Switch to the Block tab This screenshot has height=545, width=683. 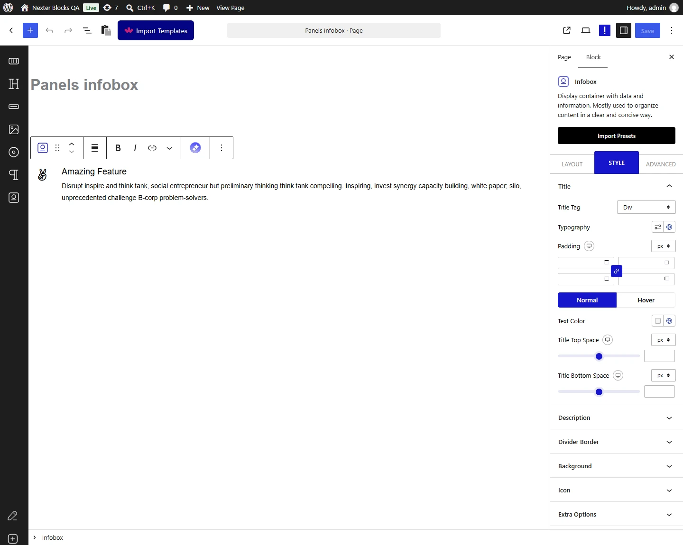tap(593, 57)
